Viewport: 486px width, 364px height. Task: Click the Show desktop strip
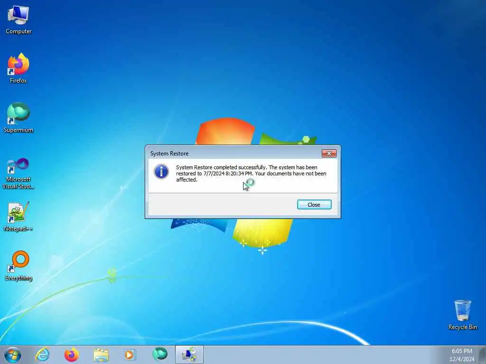coord(483,355)
